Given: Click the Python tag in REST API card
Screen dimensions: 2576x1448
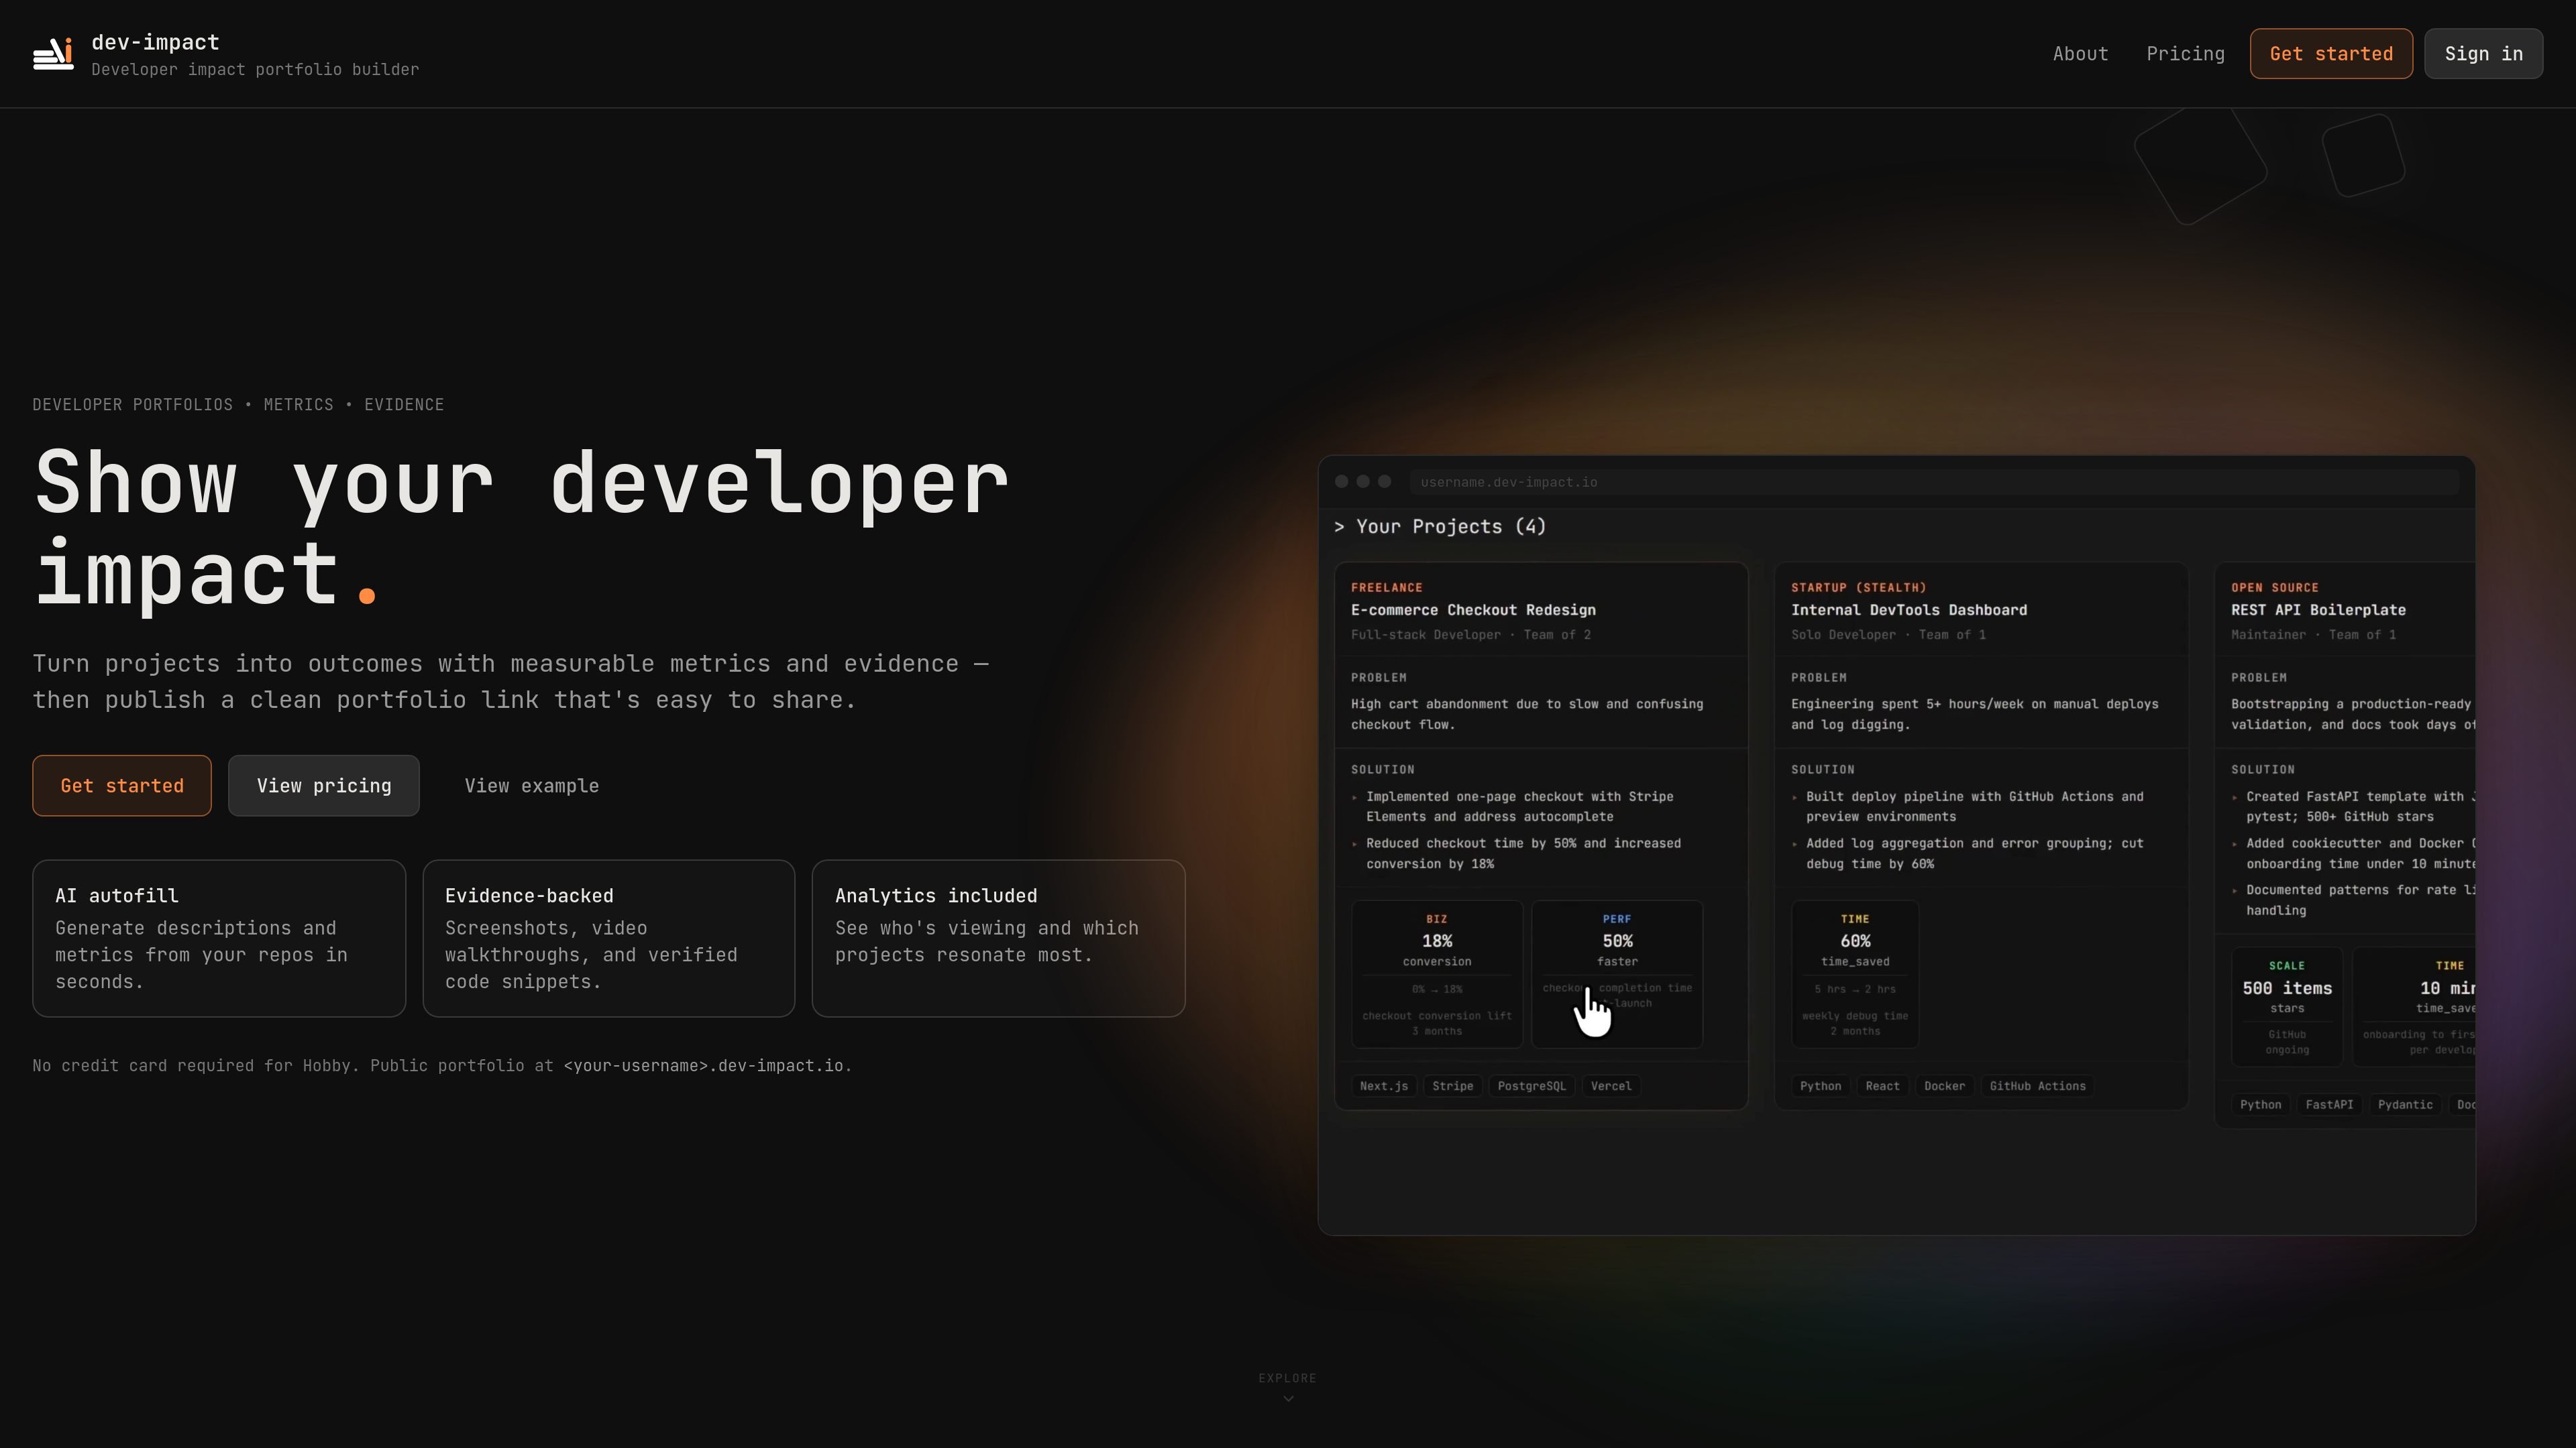Looking at the screenshot, I should click(x=2260, y=1104).
